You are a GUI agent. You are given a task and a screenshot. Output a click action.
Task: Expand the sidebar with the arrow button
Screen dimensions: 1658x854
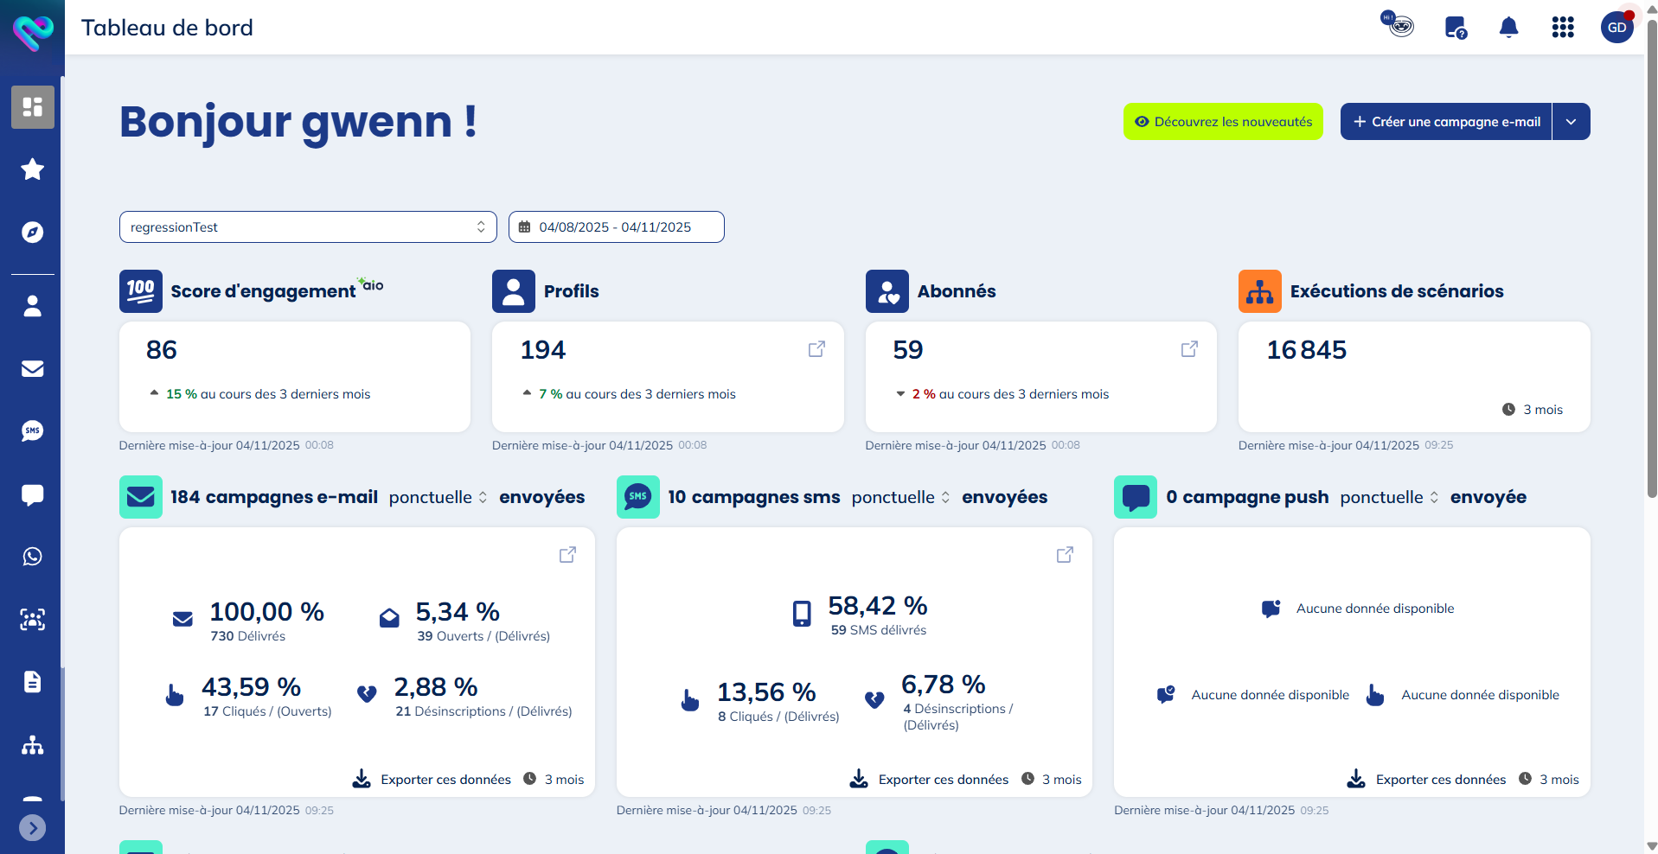32,828
